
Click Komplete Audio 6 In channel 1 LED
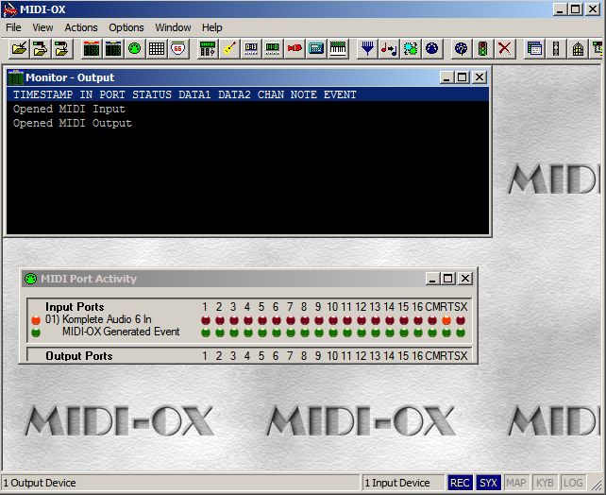point(206,320)
